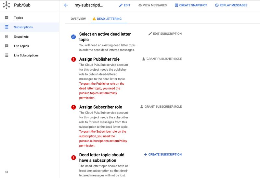Click the Lite Subscriptions list icon
This screenshot has width=260, height=178.
6,55
